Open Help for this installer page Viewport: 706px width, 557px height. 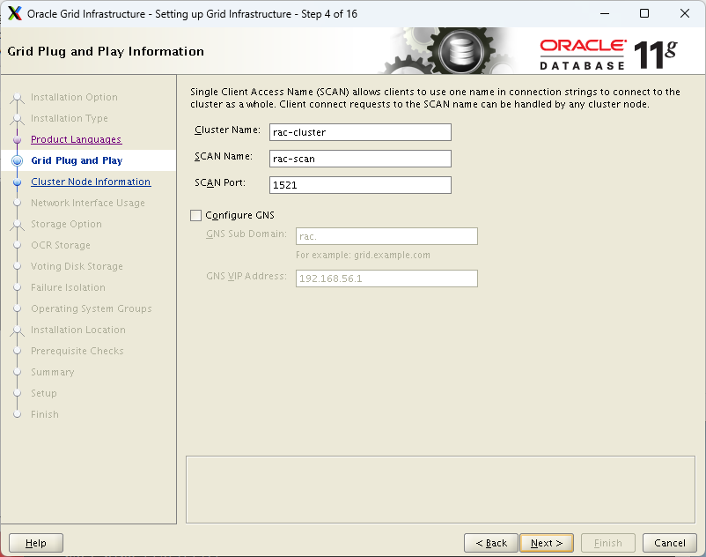click(36, 543)
